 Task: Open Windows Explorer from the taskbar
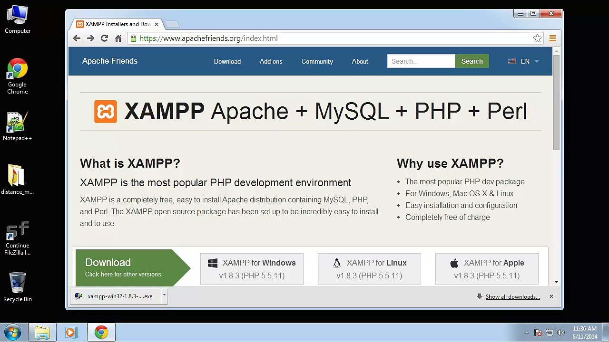pos(42,332)
